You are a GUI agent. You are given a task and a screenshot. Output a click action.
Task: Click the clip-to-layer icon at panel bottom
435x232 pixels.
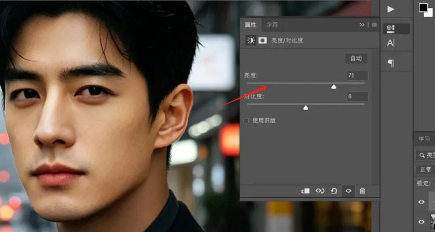click(305, 191)
